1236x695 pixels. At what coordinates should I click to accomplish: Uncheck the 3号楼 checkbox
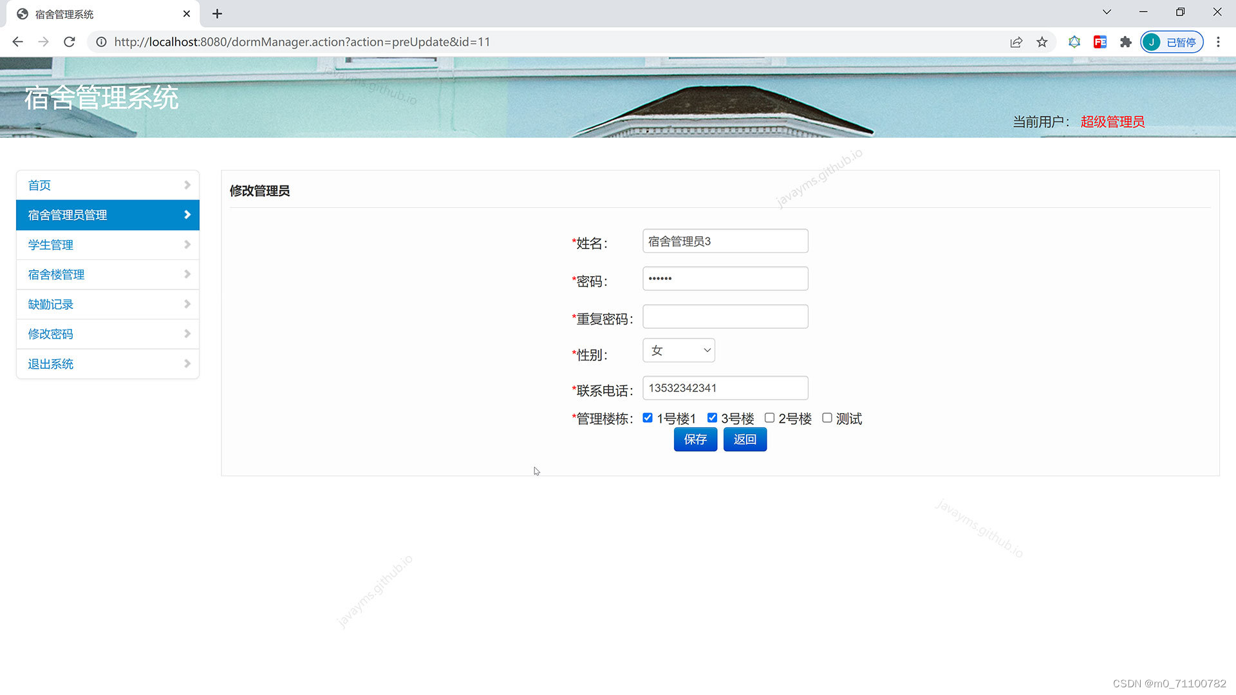coord(712,418)
